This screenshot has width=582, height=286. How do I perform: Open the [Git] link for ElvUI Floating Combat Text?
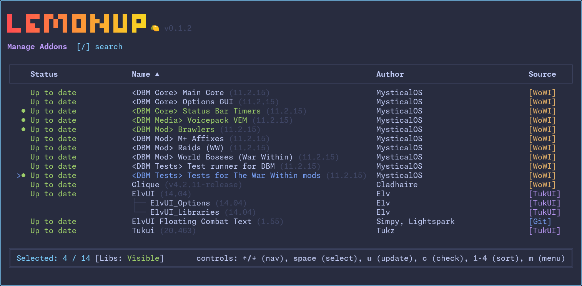pyautogui.click(x=540, y=221)
